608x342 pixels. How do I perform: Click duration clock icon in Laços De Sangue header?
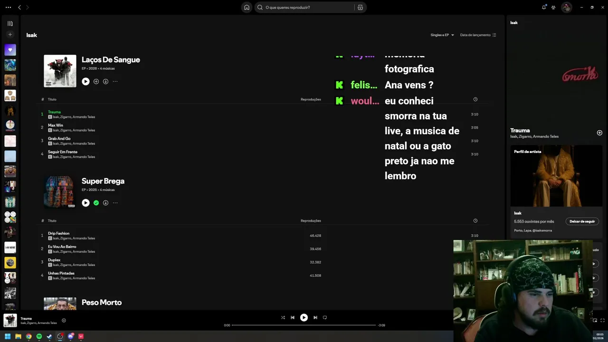(475, 99)
